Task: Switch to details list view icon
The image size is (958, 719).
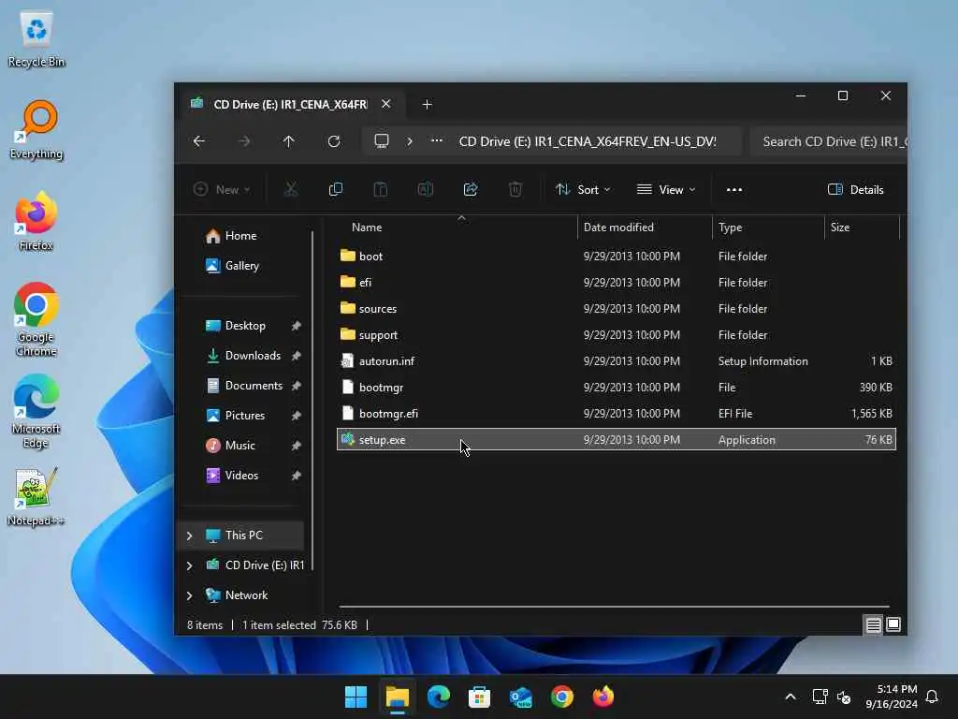Action: [x=873, y=624]
